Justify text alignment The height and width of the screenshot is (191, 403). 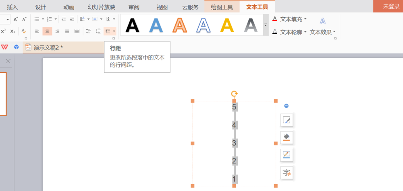(x=67, y=31)
